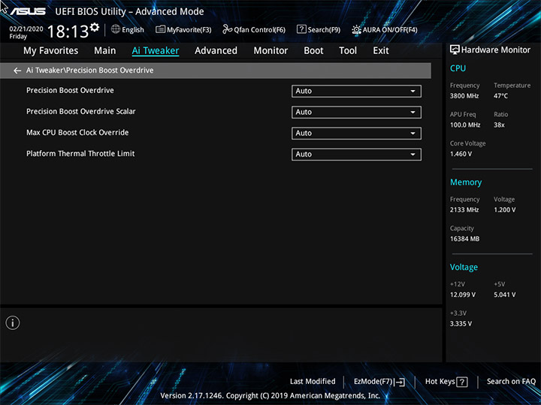
Task: Click the Memory section heading
Action: pos(466,182)
